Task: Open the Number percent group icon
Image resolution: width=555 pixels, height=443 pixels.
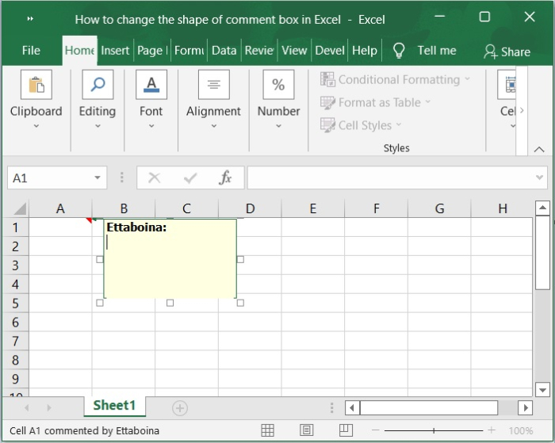Action: point(278,85)
